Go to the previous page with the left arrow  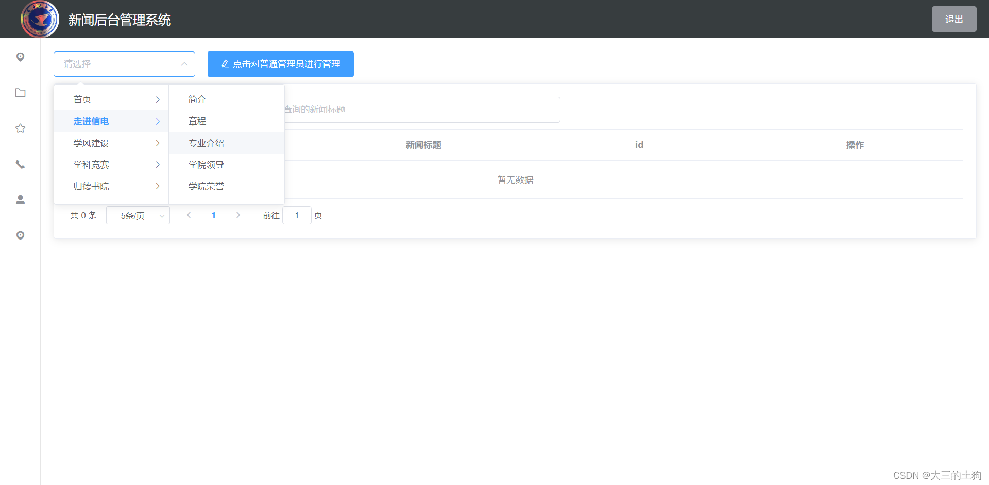point(189,215)
